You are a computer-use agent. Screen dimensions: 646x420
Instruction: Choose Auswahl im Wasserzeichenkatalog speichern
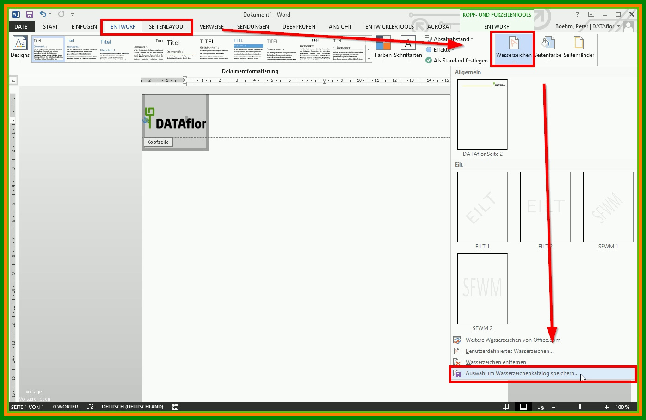[544, 373]
